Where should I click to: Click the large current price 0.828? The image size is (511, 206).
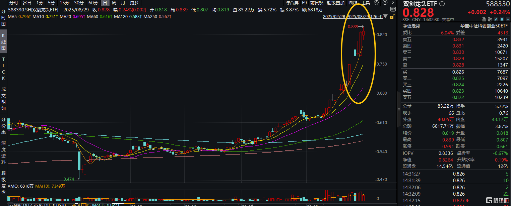(418, 12)
